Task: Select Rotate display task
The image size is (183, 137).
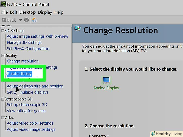Action: click(x=19, y=74)
